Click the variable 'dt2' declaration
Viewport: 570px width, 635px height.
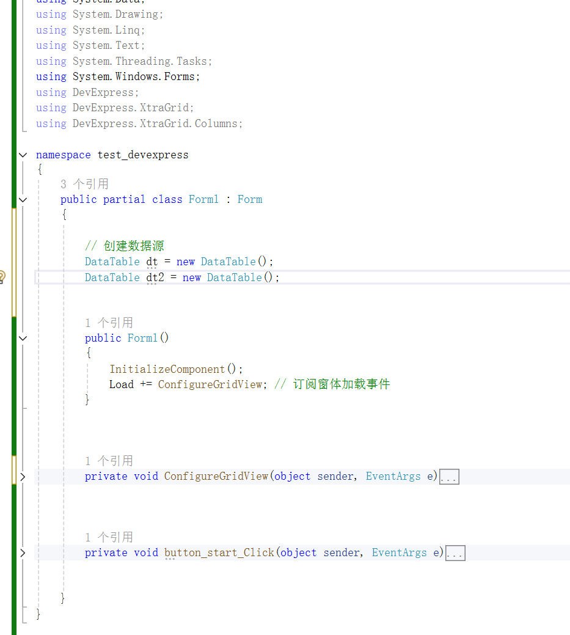[155, 277]
